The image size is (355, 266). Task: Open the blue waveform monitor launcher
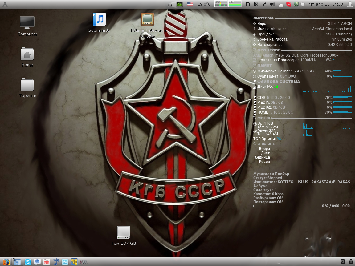tap(65, 262)
